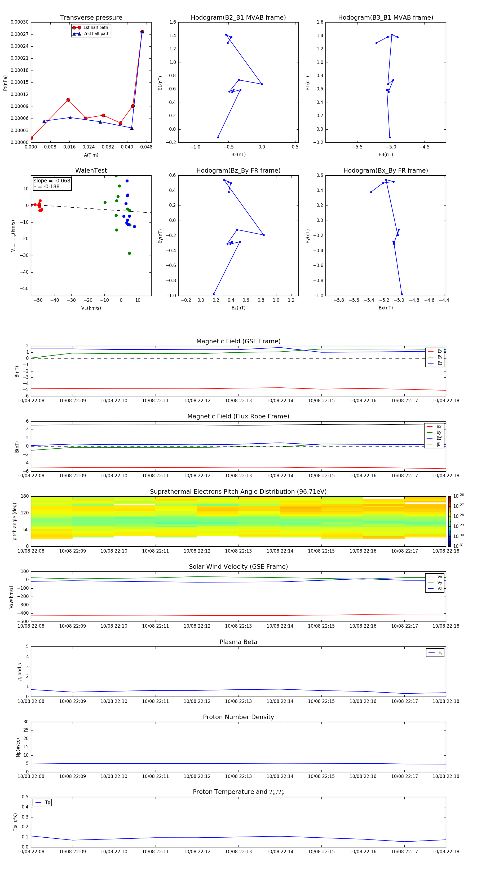Click the Bz' legend entry in Flux Rope panel
The width and height of the screenshot is (477, 875).
(434, 439)
